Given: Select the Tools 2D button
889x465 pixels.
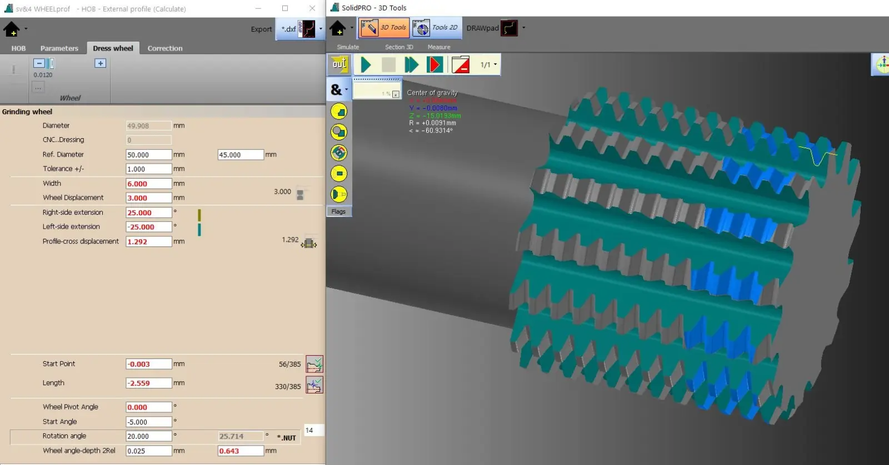Looking at the screenshot, I should pos(437,28).
